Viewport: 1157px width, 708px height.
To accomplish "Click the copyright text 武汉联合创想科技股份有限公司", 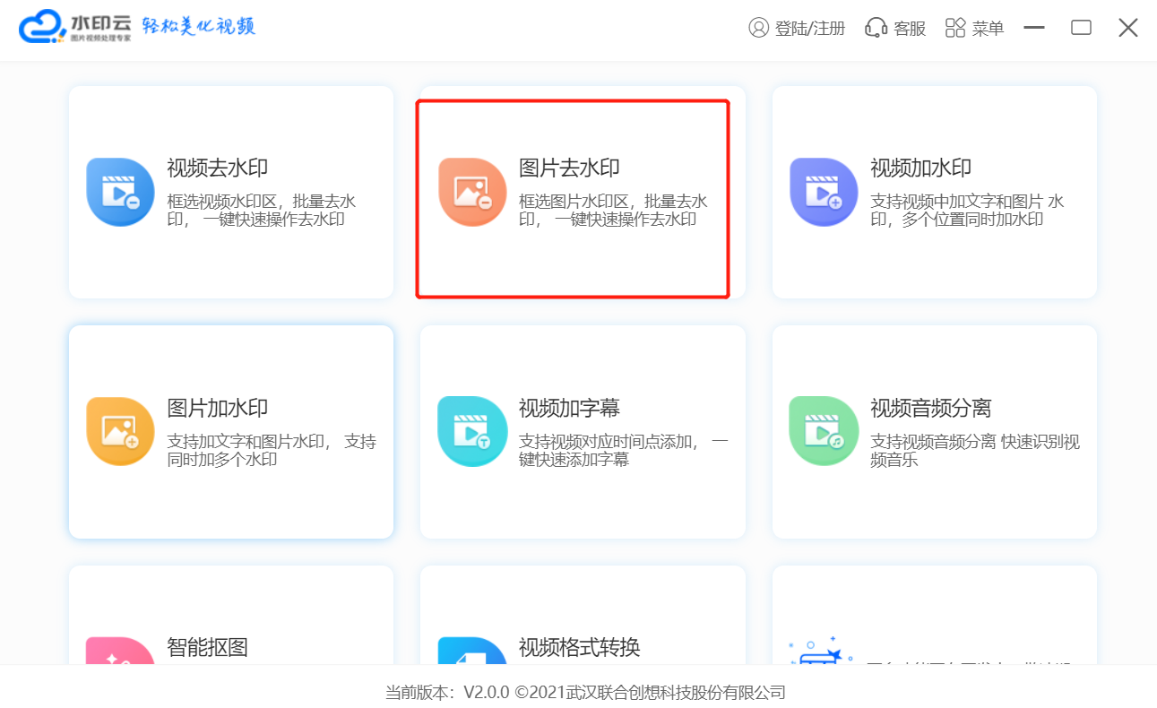I will pos(674,692).
